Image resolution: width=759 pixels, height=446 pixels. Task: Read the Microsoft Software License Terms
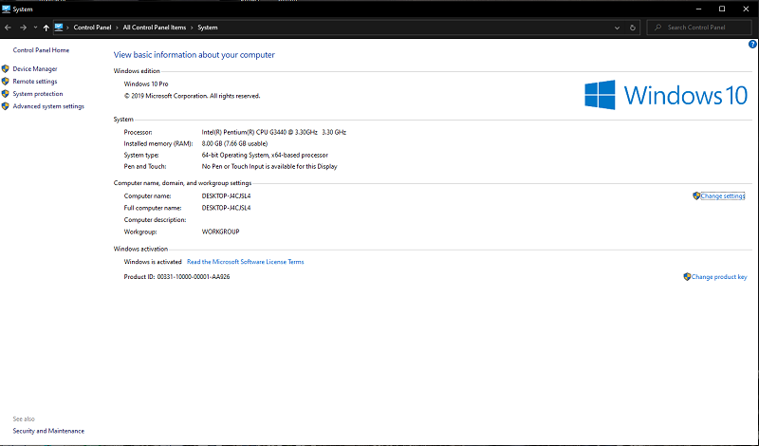click(246, 262)
